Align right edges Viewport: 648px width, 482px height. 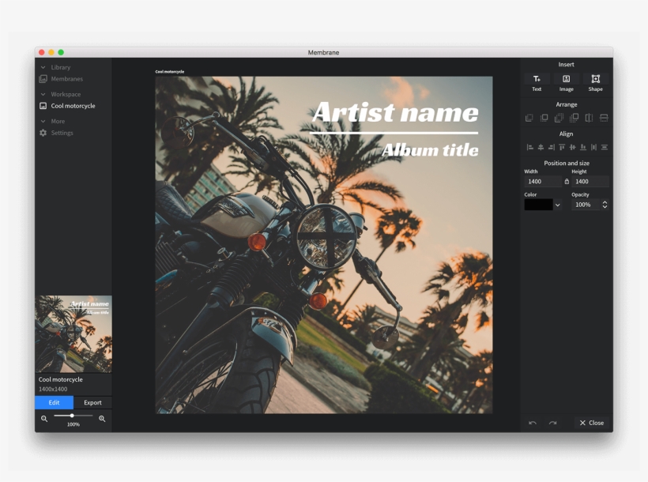552,147
